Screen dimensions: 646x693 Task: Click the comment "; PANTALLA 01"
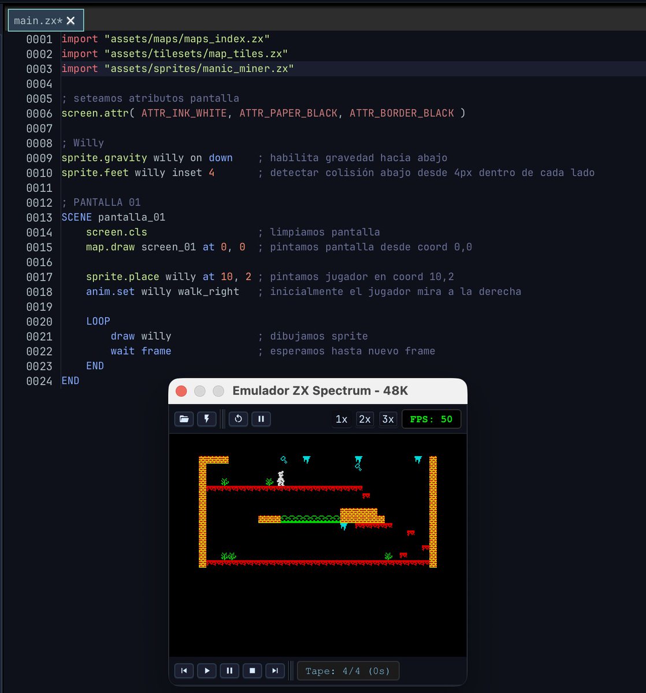[101, 203]
